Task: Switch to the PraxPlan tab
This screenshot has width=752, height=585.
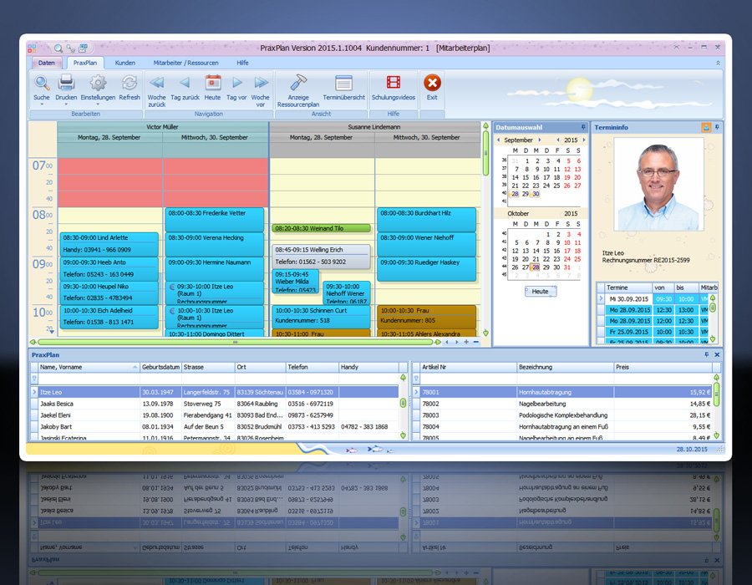Action: pos(85,63)
